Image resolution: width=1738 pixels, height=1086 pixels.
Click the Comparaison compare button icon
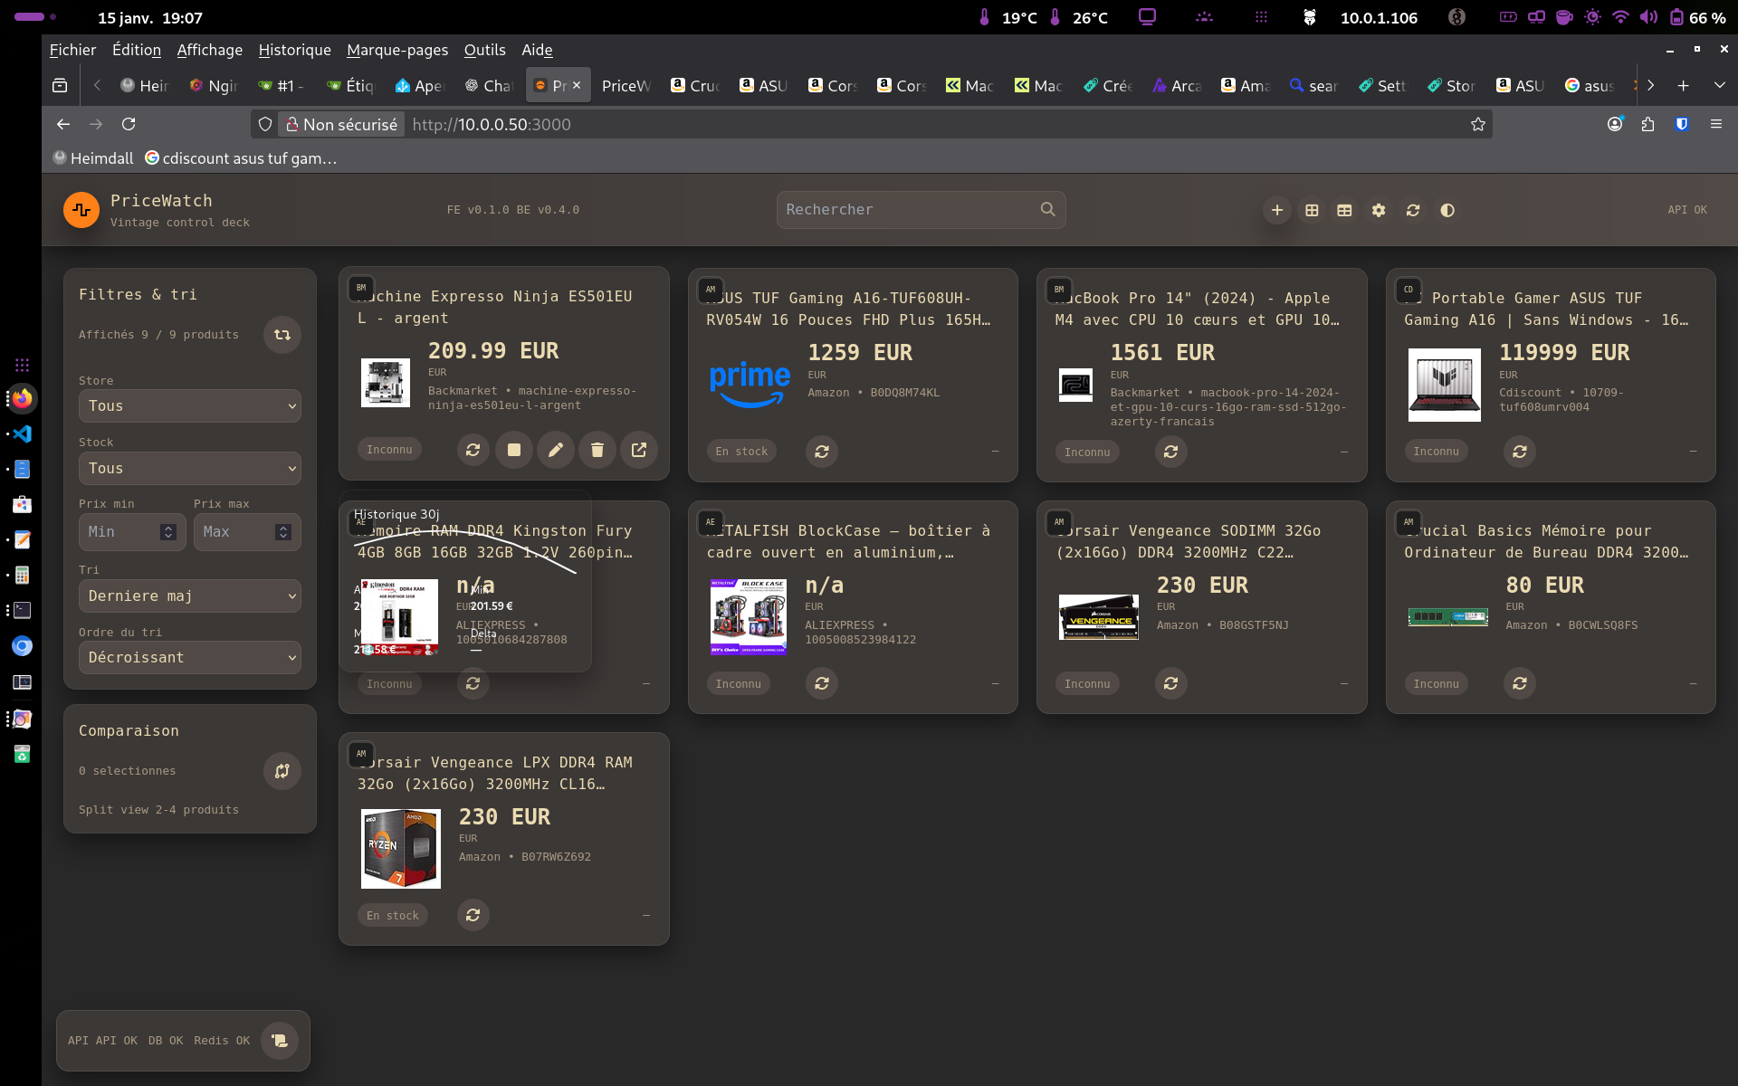pyautogui.click(x=282, y=771)
